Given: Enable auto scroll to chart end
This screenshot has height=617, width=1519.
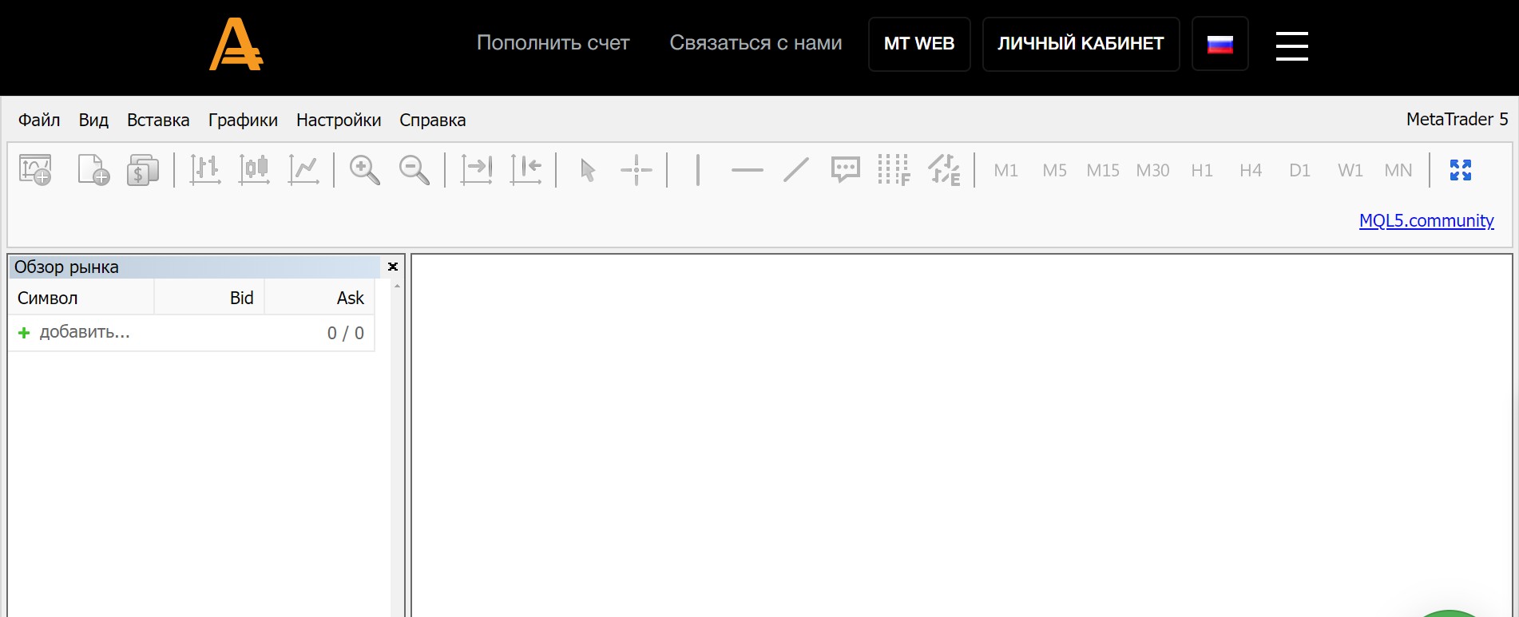Looking at the screenshot, I should coord(477,169).
